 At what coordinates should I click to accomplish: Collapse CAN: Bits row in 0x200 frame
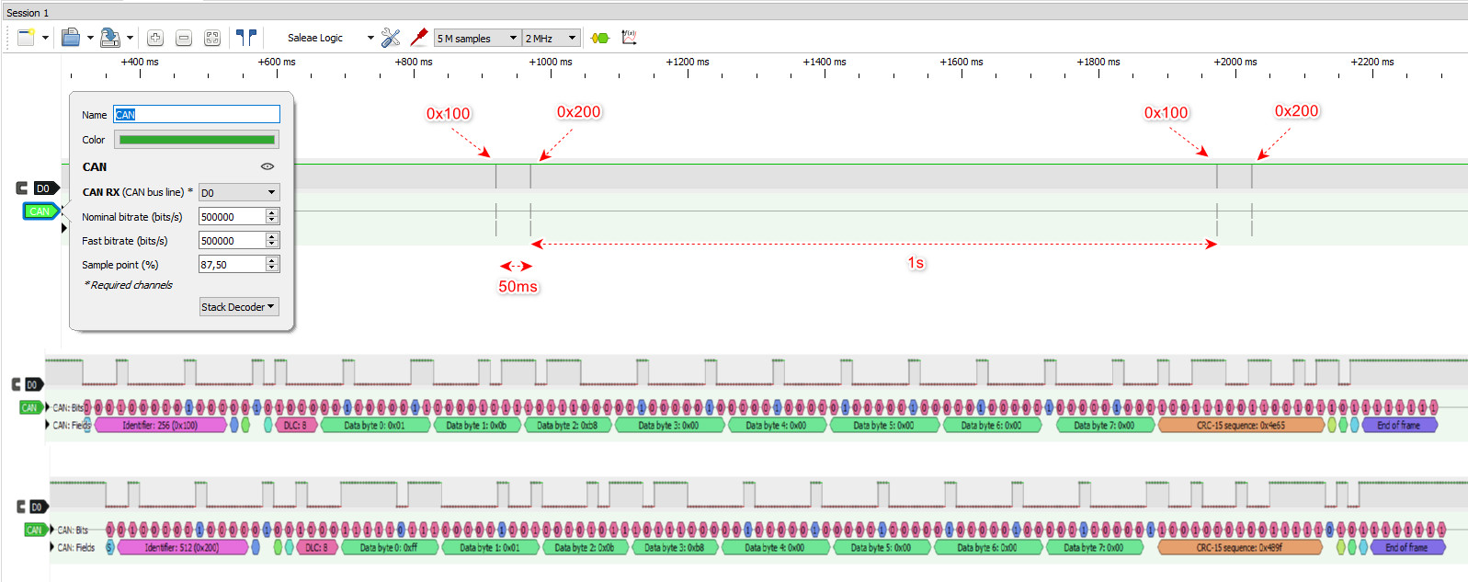52,529
